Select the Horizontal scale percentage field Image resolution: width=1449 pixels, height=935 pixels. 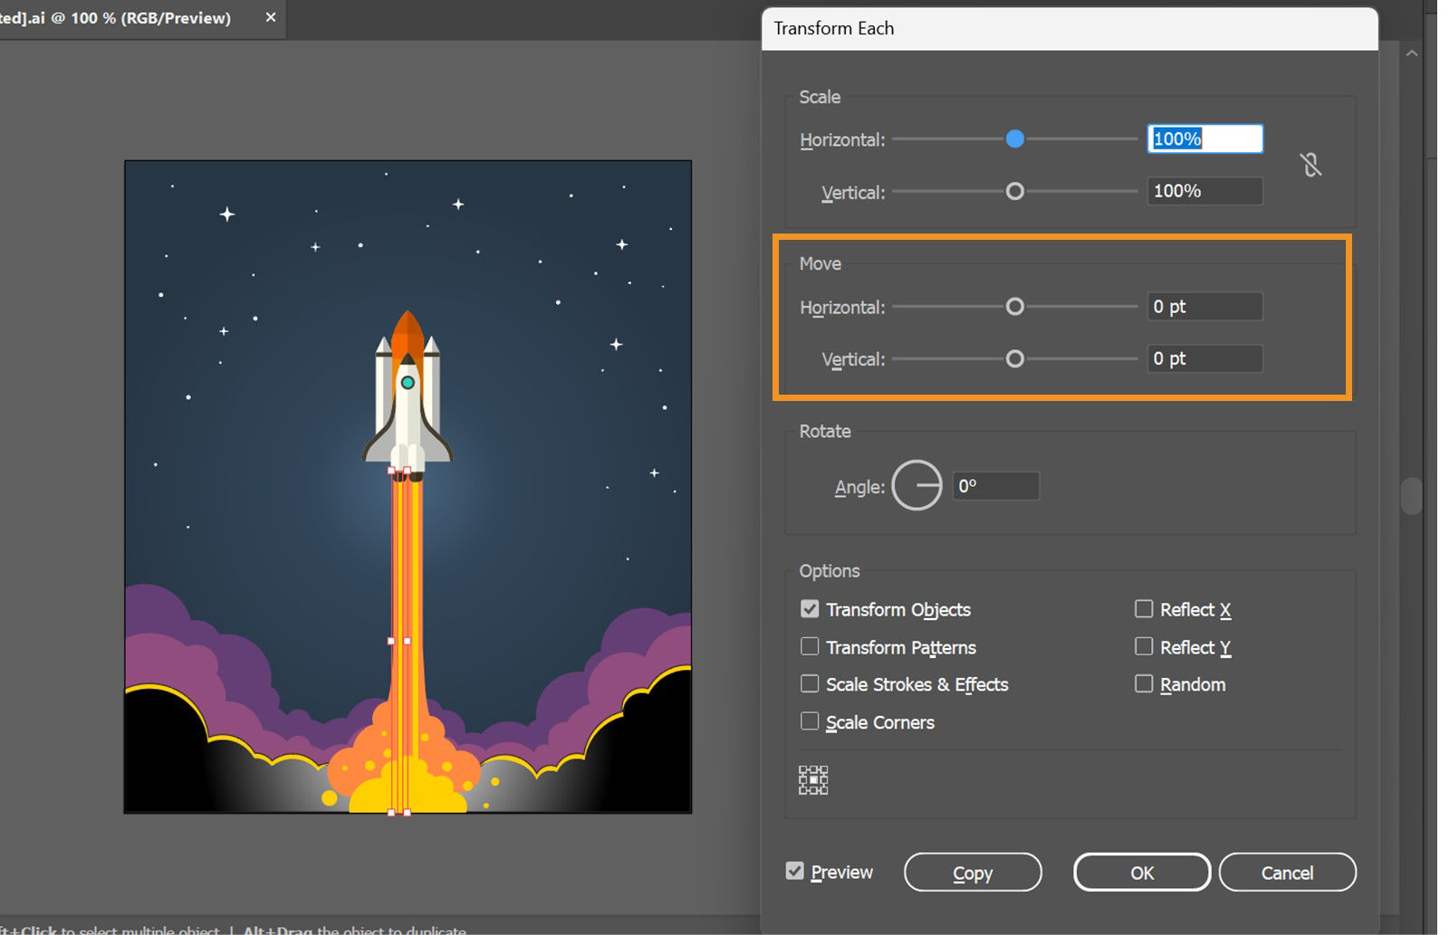click(x=1204, y=138)
